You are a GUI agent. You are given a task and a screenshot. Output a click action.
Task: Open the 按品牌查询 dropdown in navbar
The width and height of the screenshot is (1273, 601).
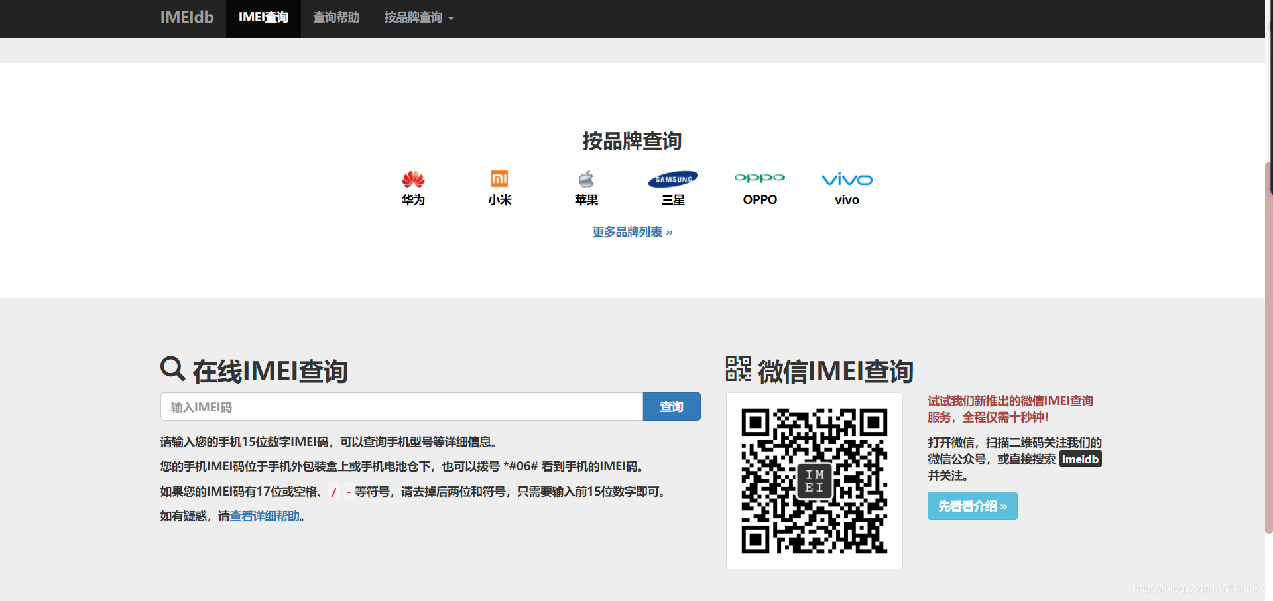coord(419,18)
